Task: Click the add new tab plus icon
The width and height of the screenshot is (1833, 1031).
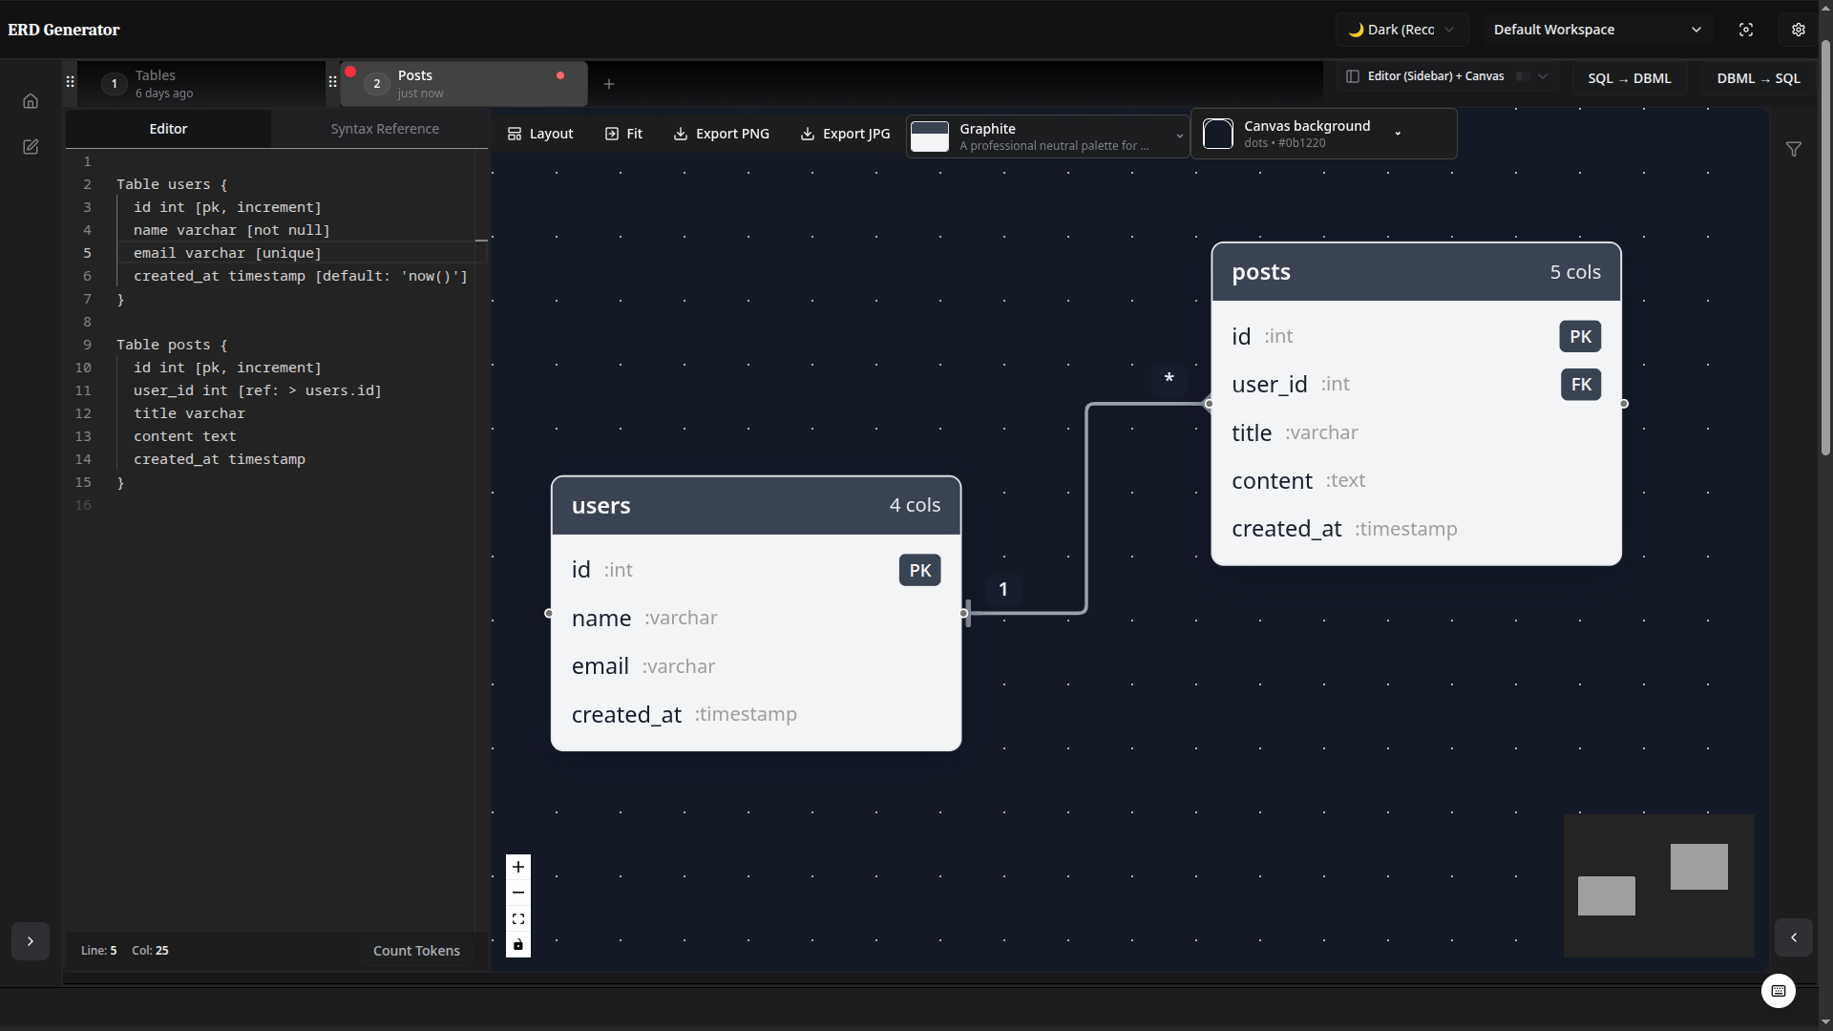Action: tap(609, 84)
